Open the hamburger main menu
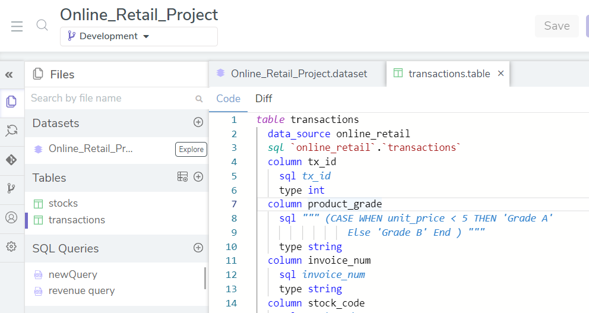The width and height of the screenshot is (589, 313). pos(17,26)
